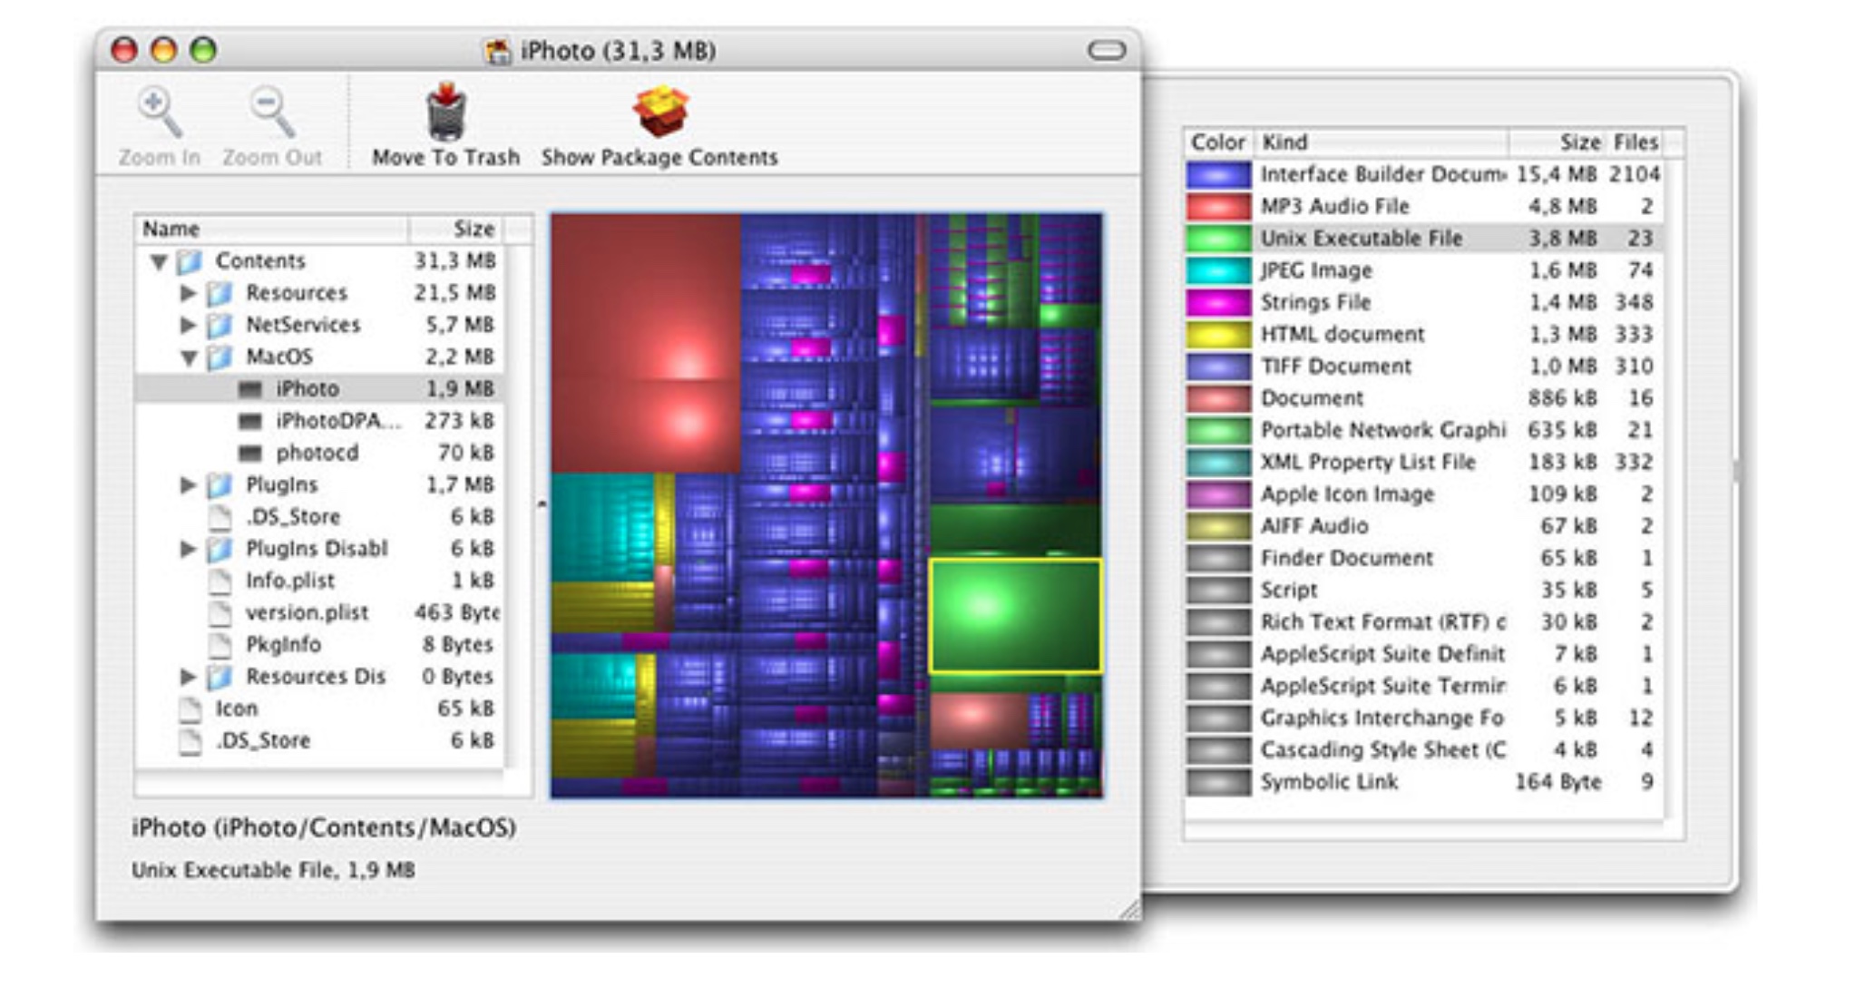
Task: Click the magenta Strings File color swatch
Action: (x=1218, y=302)
